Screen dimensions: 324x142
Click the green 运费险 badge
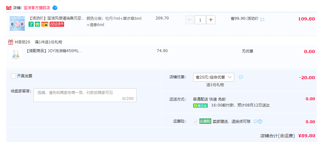[205, 121]
